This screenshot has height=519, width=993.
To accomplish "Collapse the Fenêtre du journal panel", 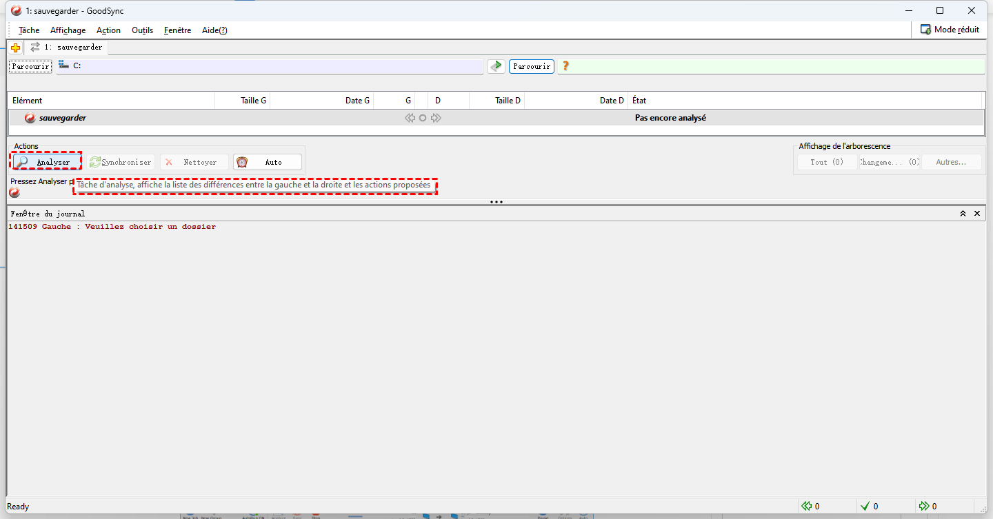I will pos(963,214).
